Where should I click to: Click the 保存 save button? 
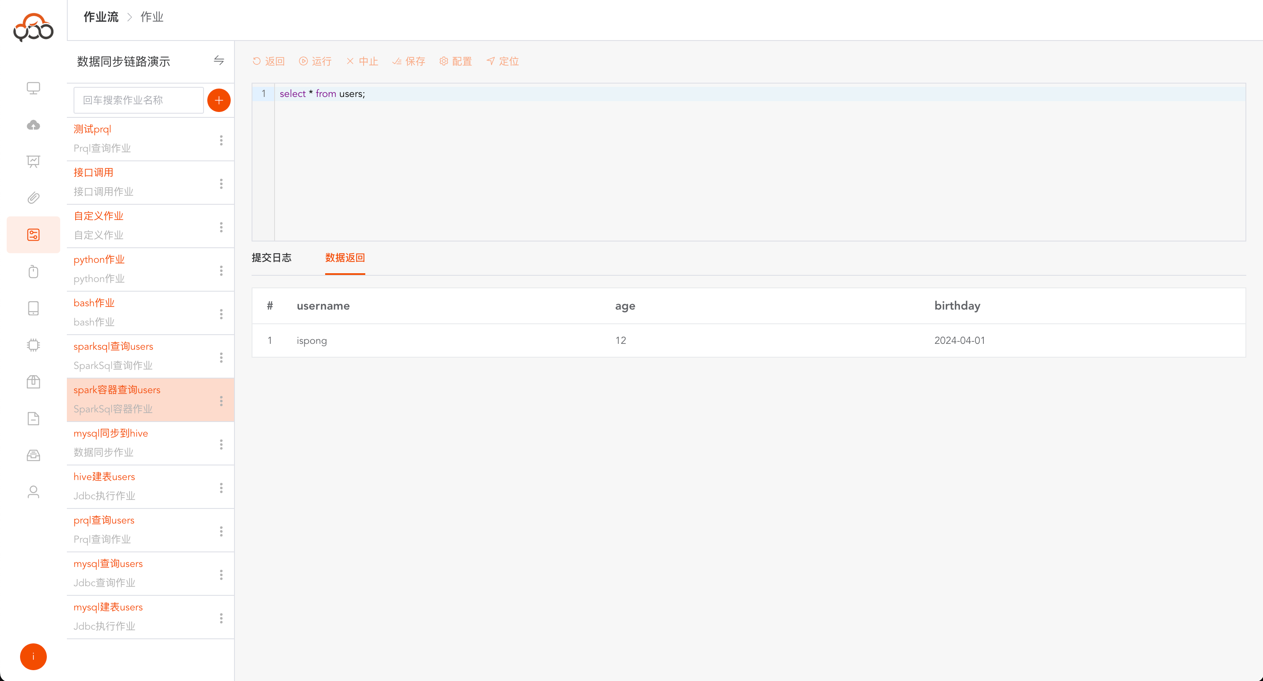(x=408, y=61)
